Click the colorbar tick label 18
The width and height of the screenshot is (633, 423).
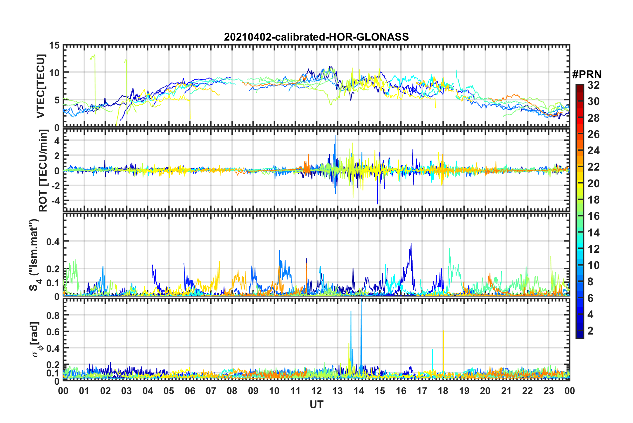(593, 200)
